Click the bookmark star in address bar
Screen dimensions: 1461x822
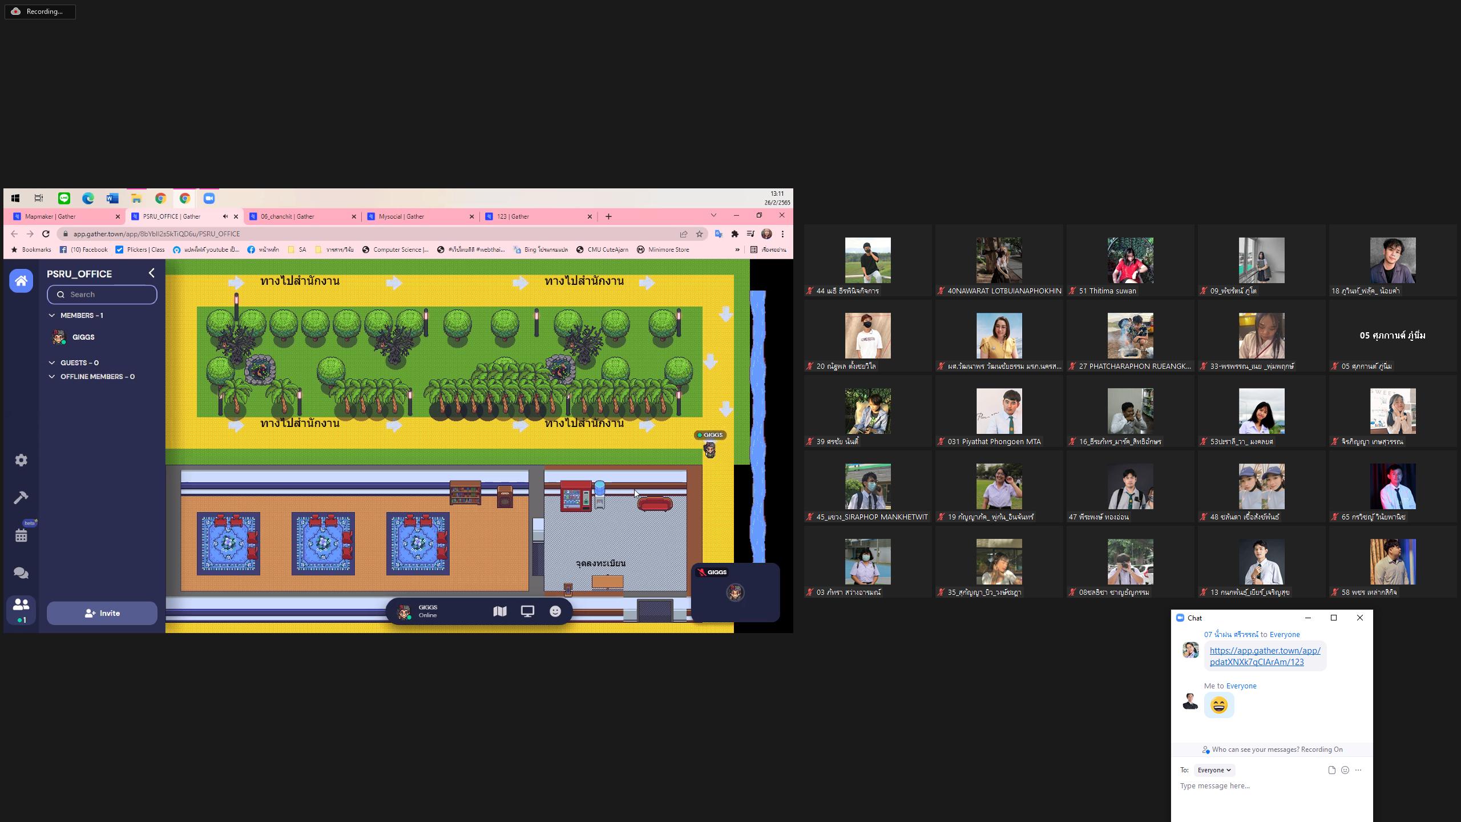699,234
